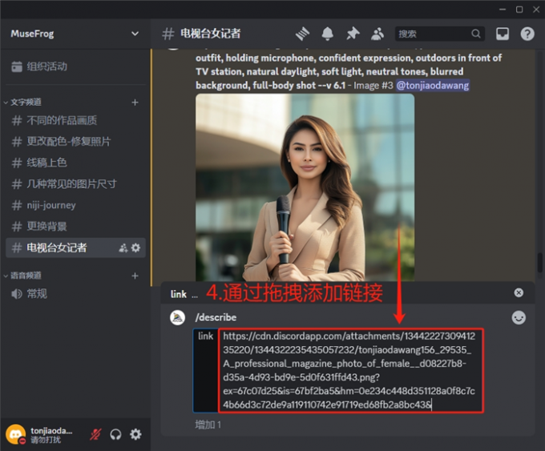Image resolution: width=545 pixels, height=451 pixels.
Task: Open emoji picker smiley icon
Action: (x=519, y=317)
